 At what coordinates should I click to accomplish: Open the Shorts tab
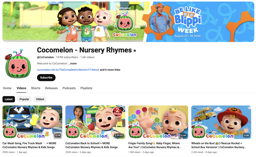(x=35, y=88)
